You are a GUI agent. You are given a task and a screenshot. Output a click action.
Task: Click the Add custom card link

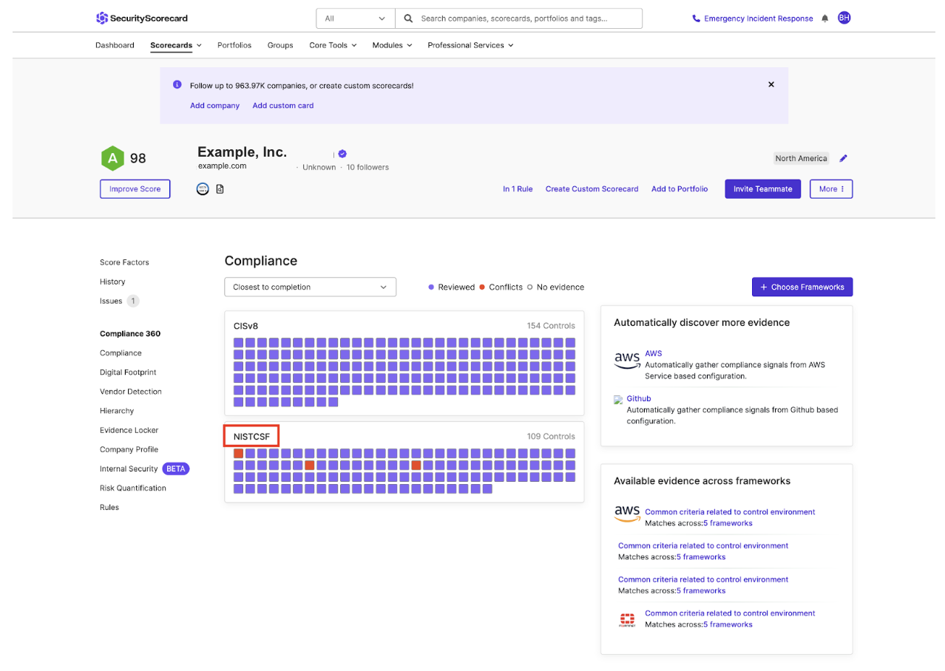coord(283,106)
